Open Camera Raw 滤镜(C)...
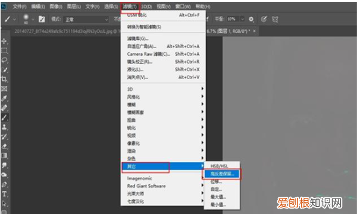 163,54
